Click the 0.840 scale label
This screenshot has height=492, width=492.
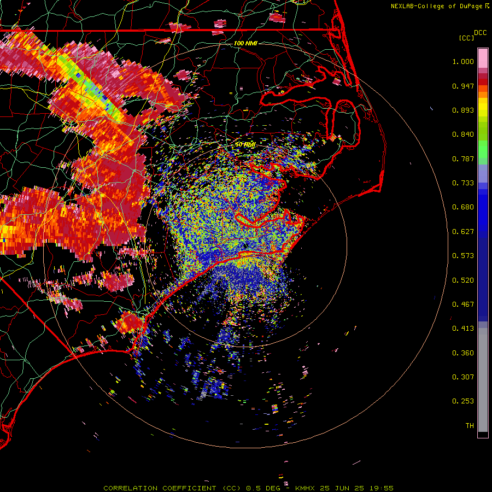click(x=463, y=134)
